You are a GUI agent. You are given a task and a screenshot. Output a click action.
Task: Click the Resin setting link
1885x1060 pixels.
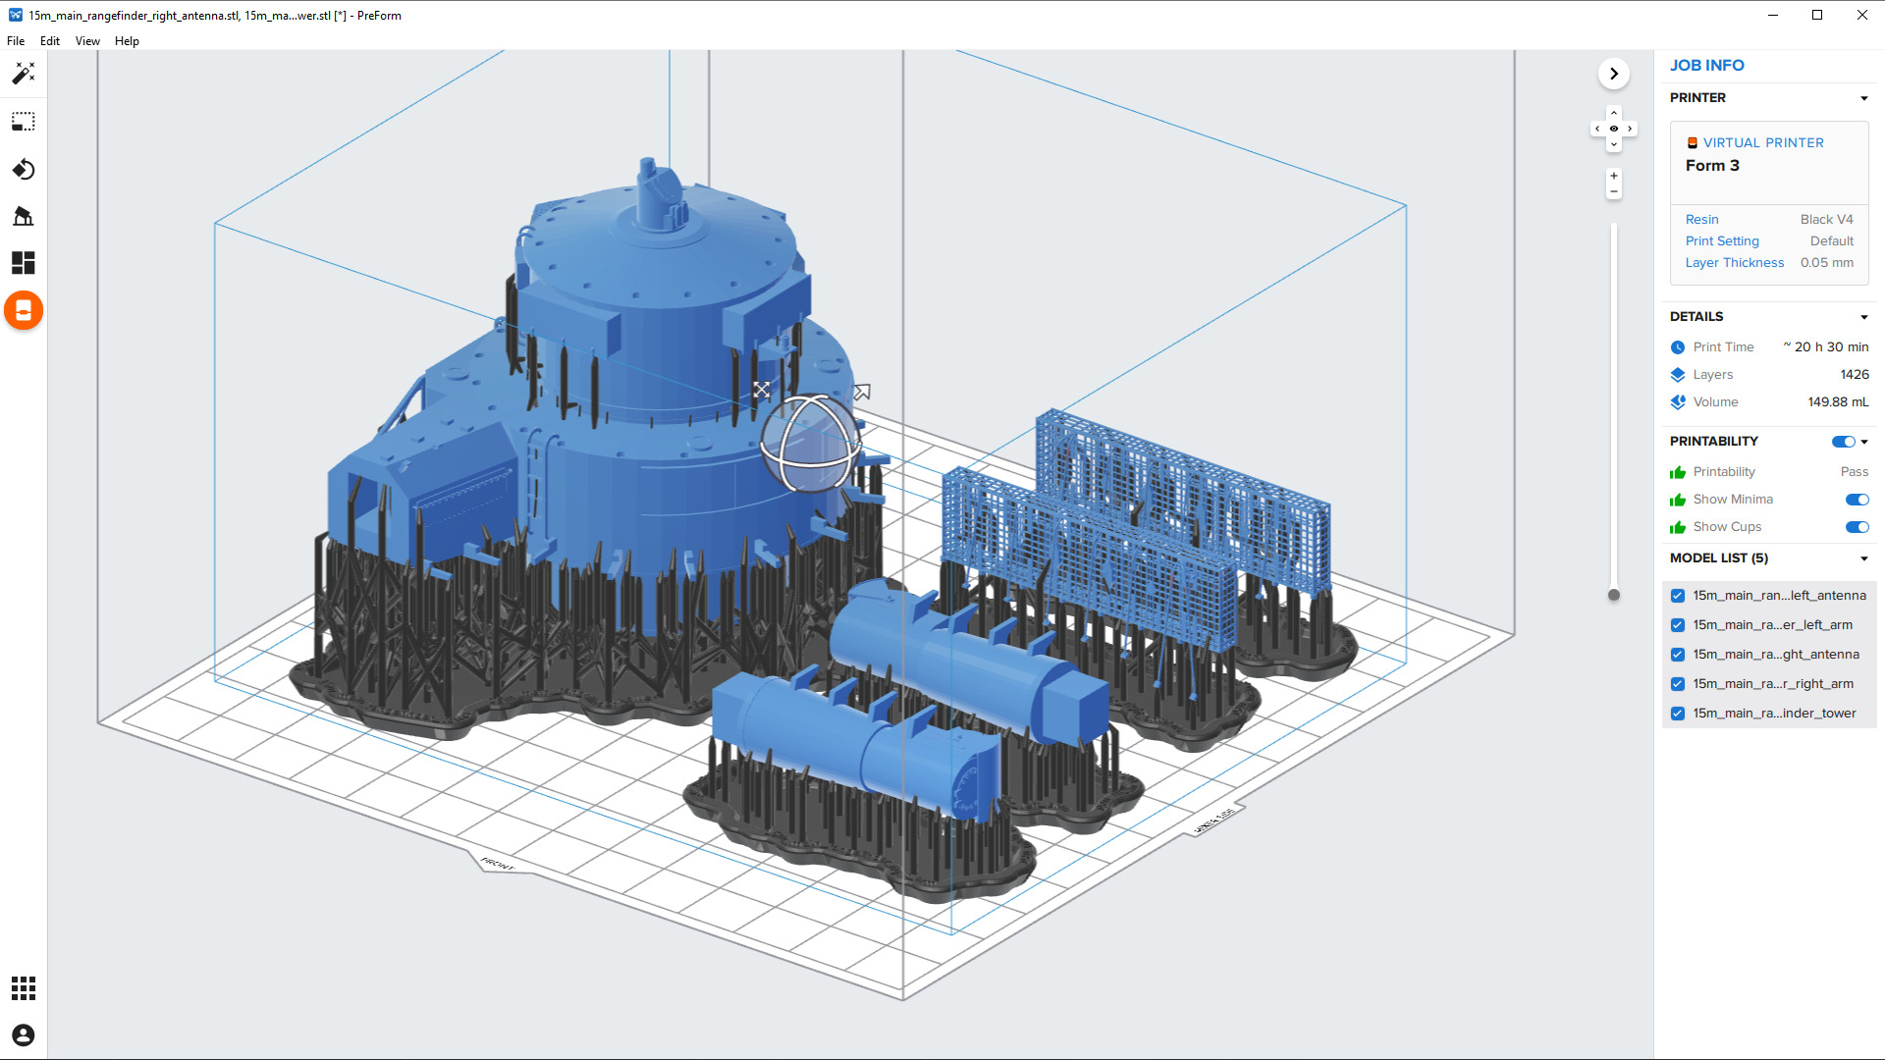[1701, 220]
